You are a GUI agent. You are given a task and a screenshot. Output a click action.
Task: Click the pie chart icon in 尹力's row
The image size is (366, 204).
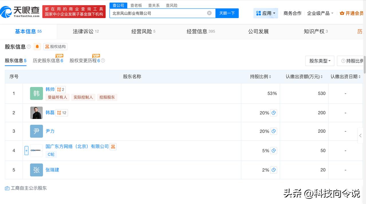coord(273,131)
